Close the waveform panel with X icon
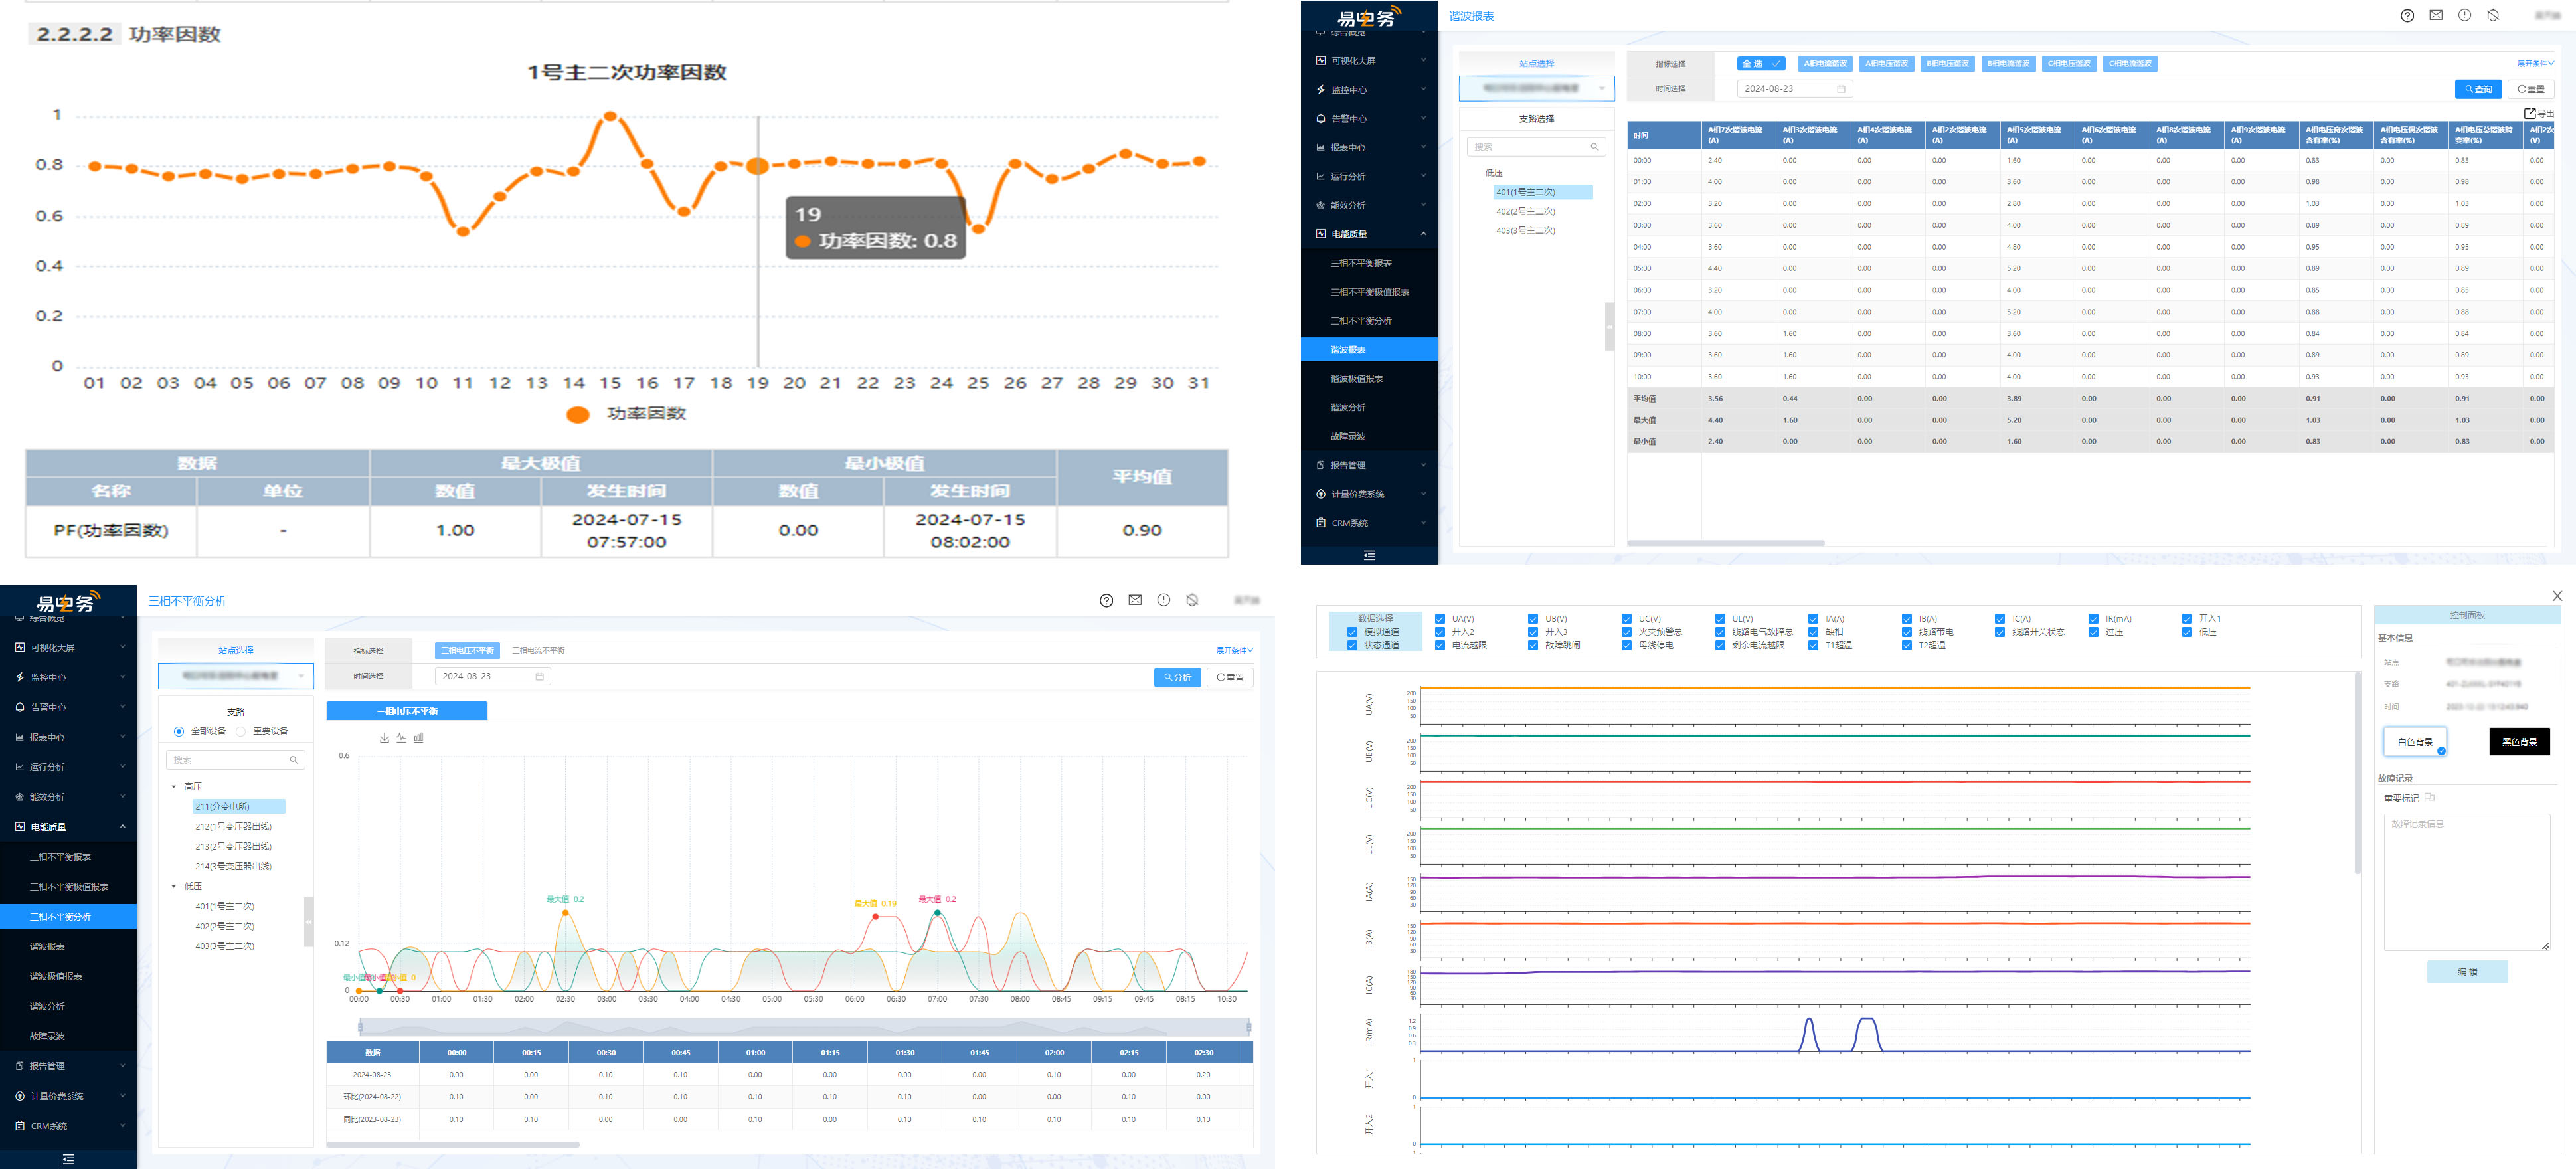This screenshot has width=2576, height=1169. pyautogui.click(x=2557, y=596)
